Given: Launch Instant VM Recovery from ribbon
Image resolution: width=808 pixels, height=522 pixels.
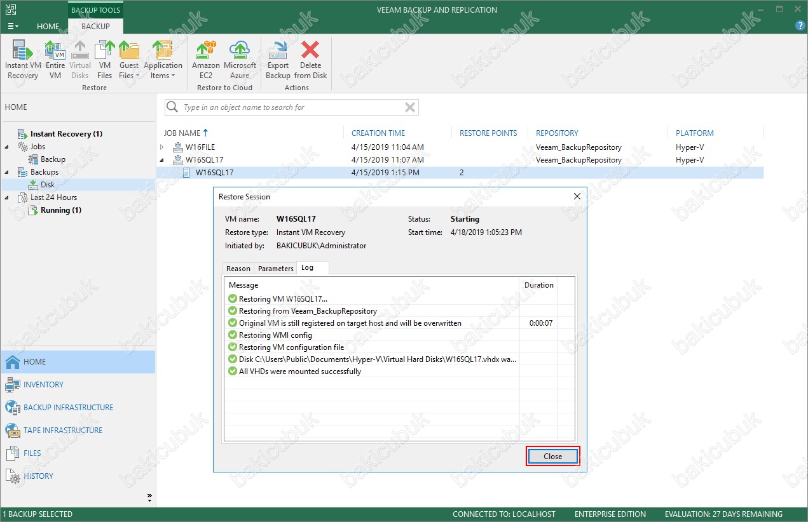Looking at the screenshot, I should coord(23,60).
